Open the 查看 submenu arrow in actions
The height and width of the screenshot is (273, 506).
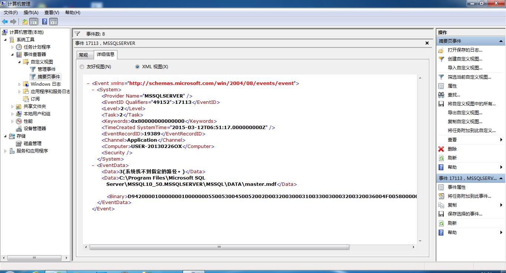point(501,140)
